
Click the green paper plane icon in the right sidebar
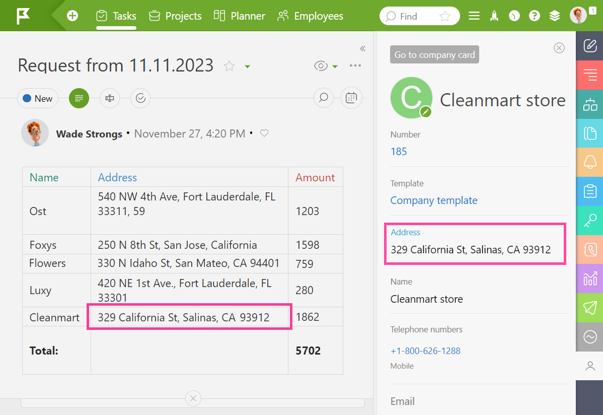[590, 308]
